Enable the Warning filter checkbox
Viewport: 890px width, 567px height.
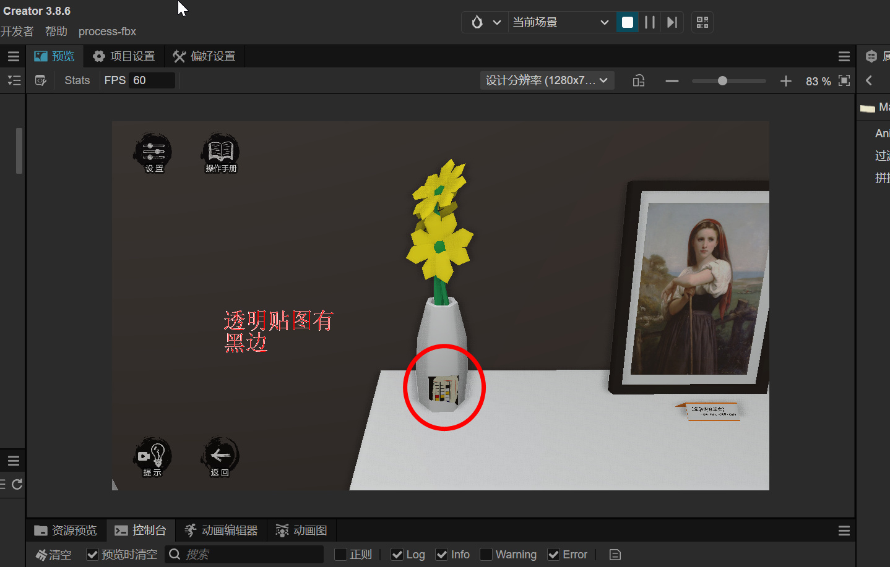point(486,555)
